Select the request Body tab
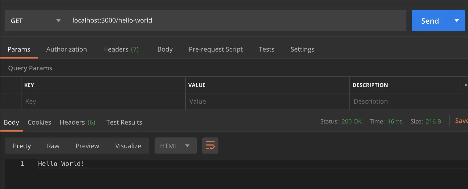 pyautogui.click(x=165, y=49)
